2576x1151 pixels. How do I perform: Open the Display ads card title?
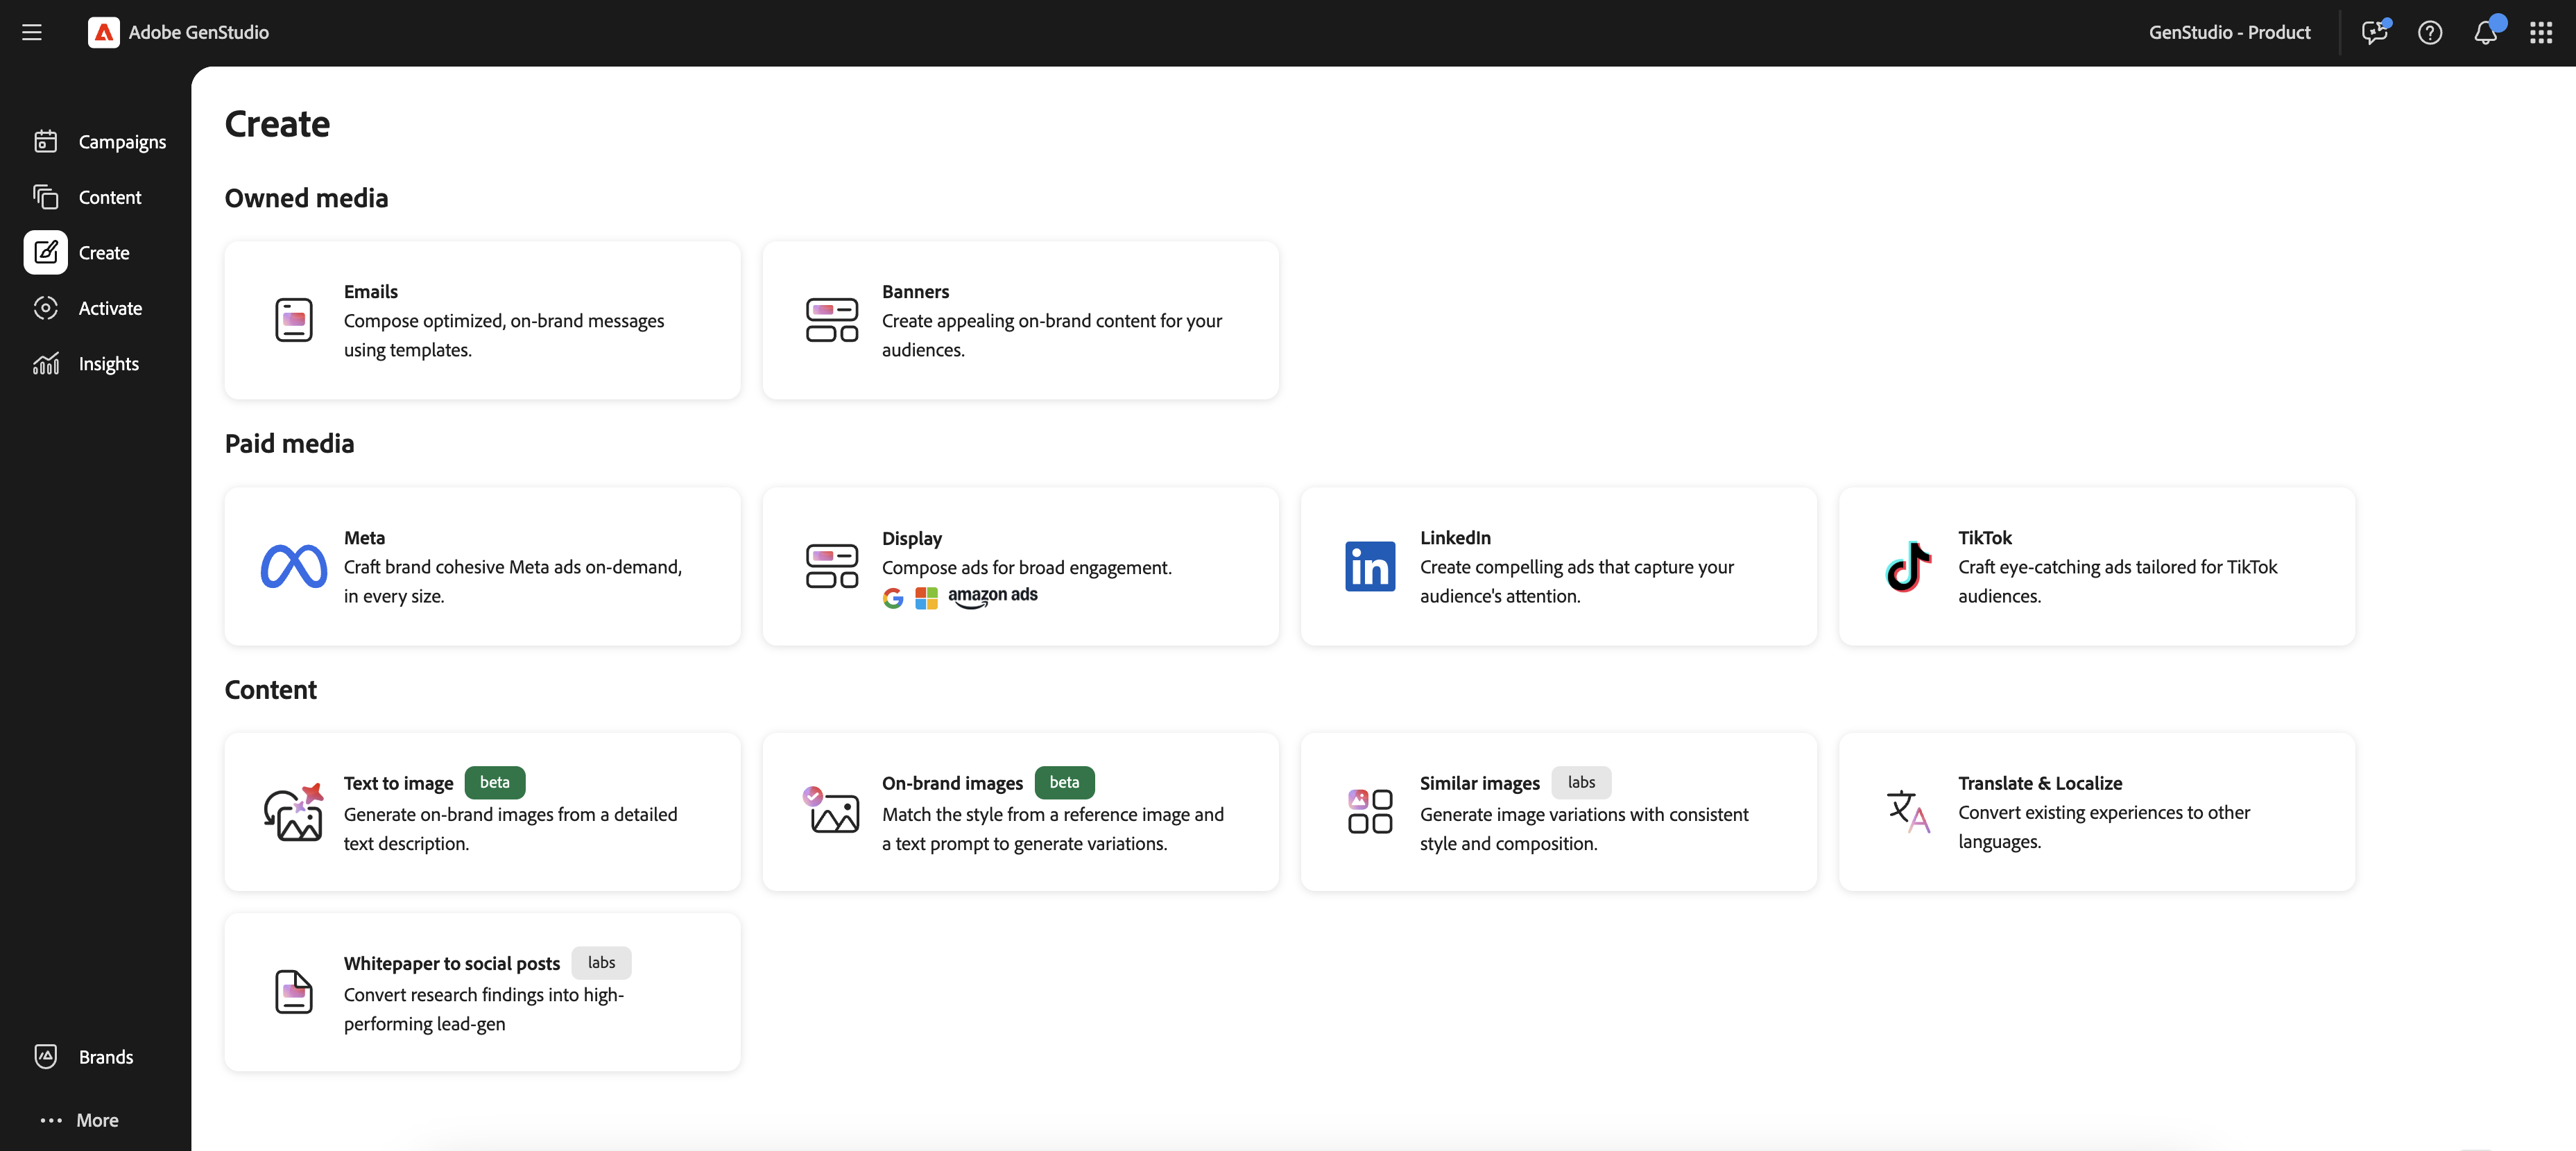coord(912,538)
